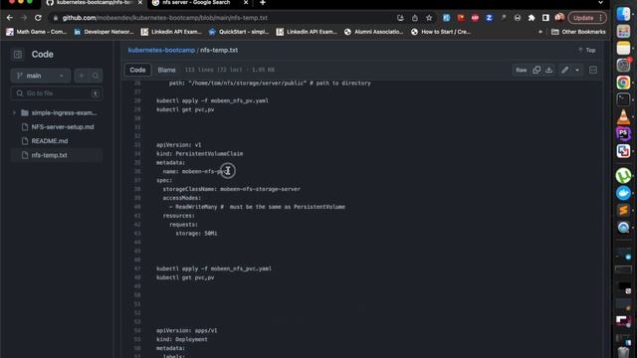Open Math Game bookmark
The height and width of the screenshot is (358, 637).
coord(36,32)
